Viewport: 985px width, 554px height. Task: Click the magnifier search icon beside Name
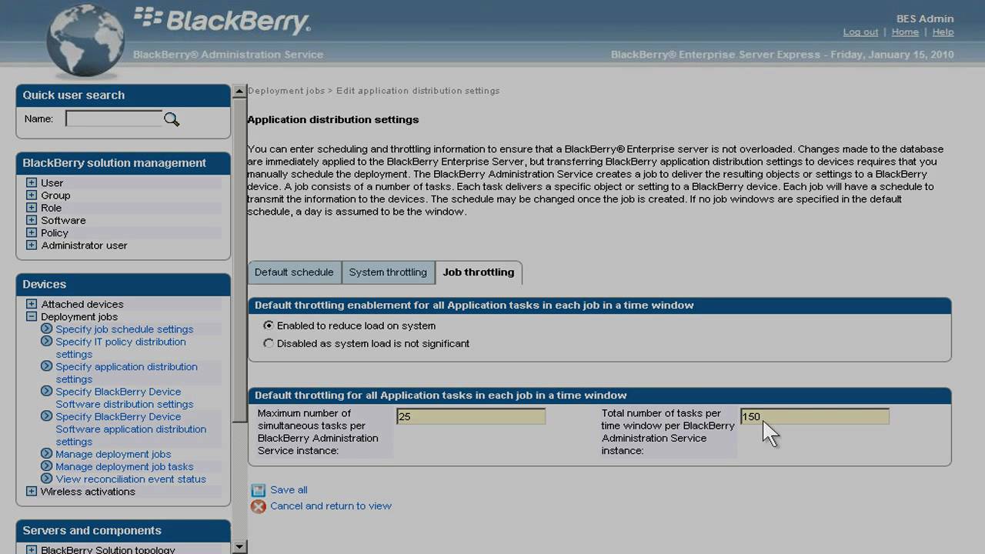(x=172, y=119)
